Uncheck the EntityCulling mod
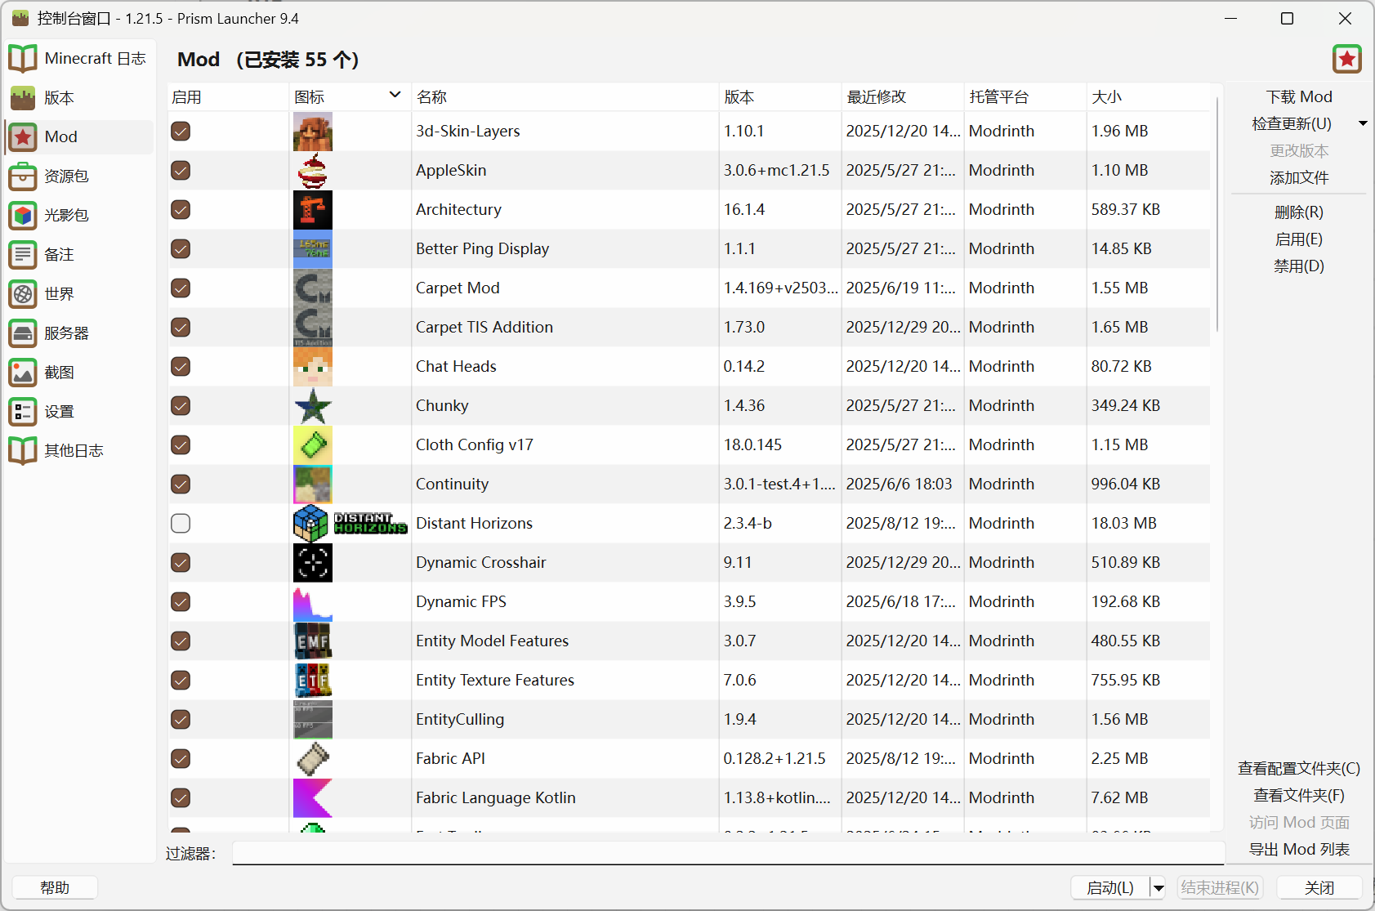Viewport: 1375px width, 911px height. (x=181, y=720)
